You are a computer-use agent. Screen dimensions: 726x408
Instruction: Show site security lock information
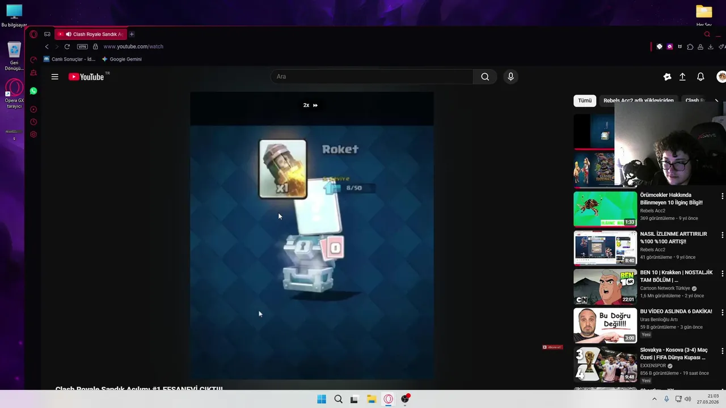[95, 46]
